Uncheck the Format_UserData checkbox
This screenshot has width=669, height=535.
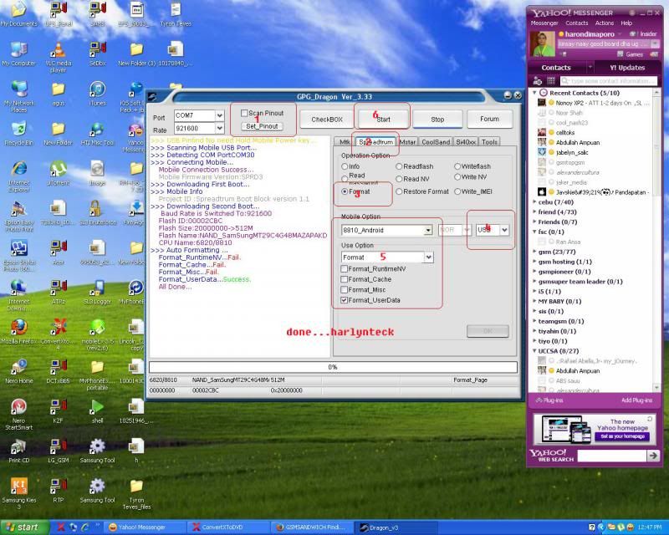[345, 299]
